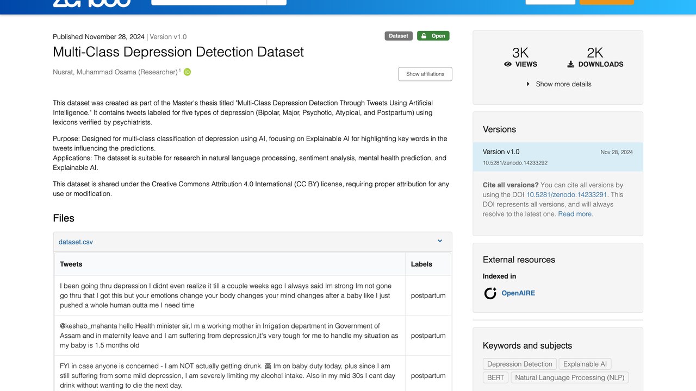Click the eye icon beside VIEWS
696x391 pixels.
[508, 64]
